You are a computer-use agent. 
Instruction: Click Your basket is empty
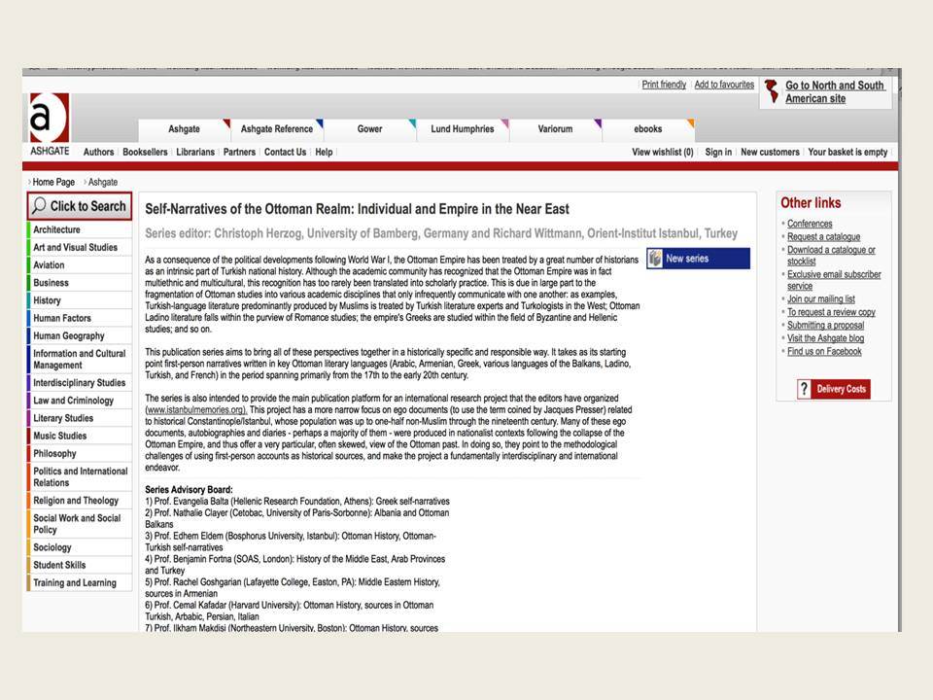(847, 153)
